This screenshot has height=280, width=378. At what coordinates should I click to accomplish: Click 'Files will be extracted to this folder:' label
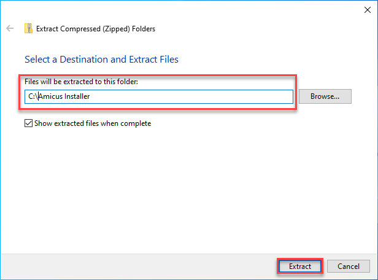tap(81, 82)
